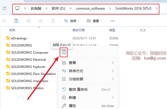The height and width of the screenshot is (109, 167).
Task: Expand the chevron after 软件 (D:)
Action: 71,8
